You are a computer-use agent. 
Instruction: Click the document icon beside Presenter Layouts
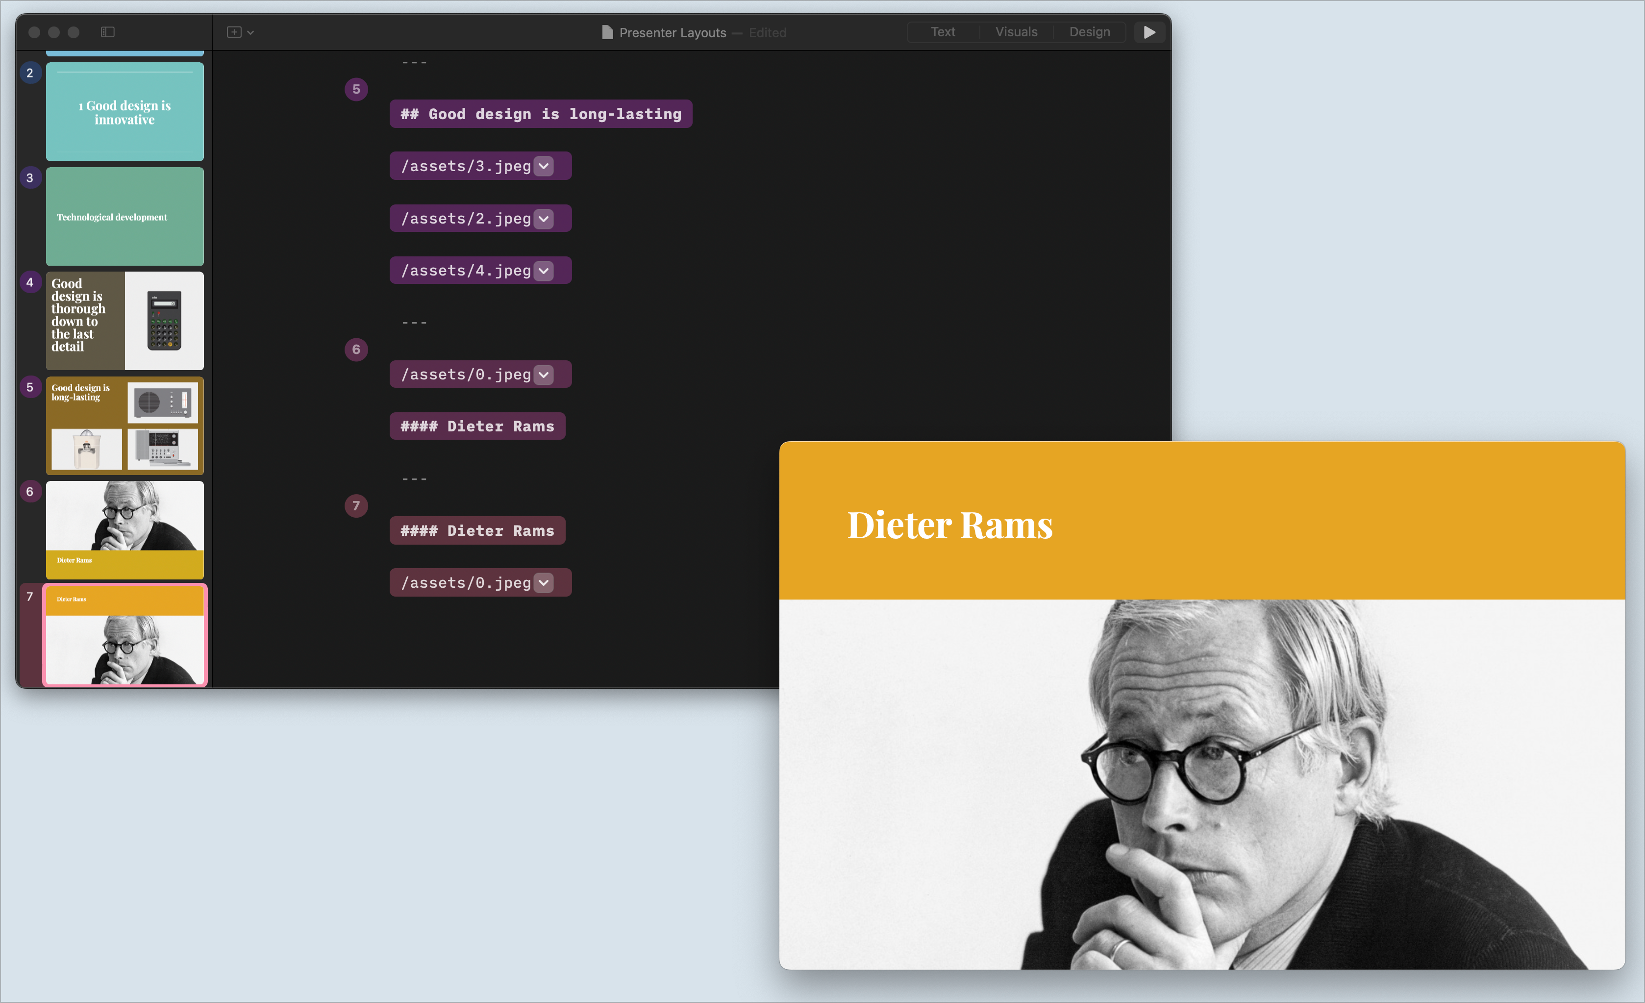607,32
